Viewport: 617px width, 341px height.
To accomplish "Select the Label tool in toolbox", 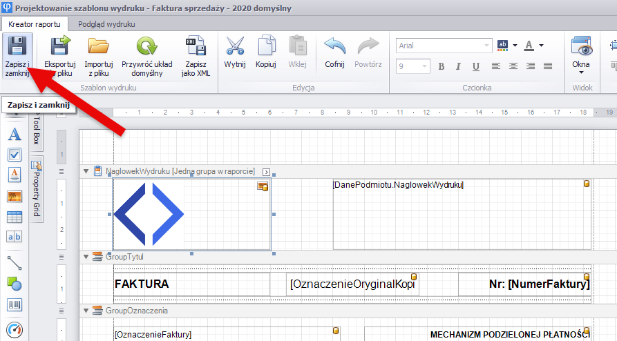I will tap(15, 134).
